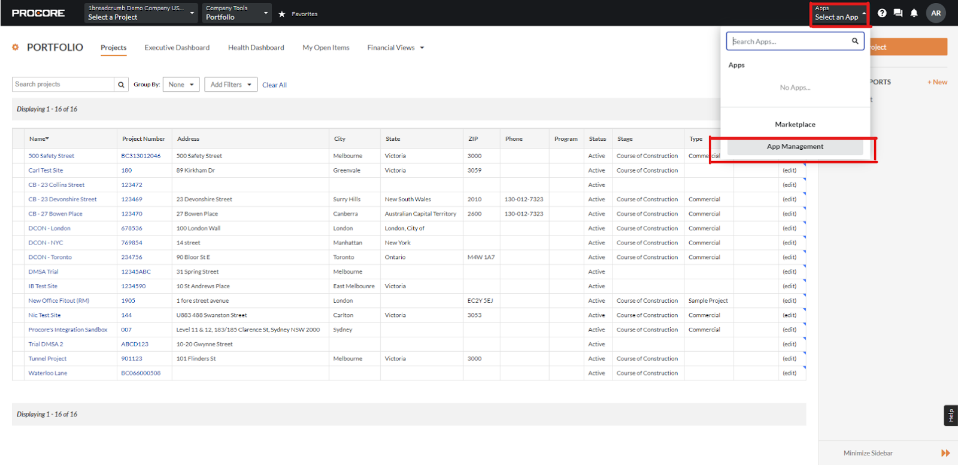958x465 pixels.
Task: Click the + New reports link
Action: coord(937,82)
